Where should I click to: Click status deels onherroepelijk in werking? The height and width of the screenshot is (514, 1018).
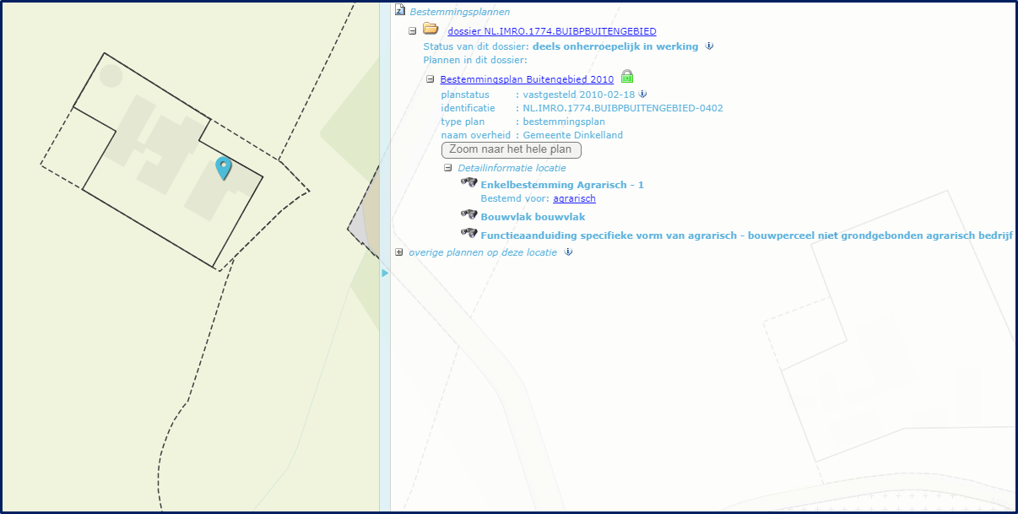(x=615, y=46)
